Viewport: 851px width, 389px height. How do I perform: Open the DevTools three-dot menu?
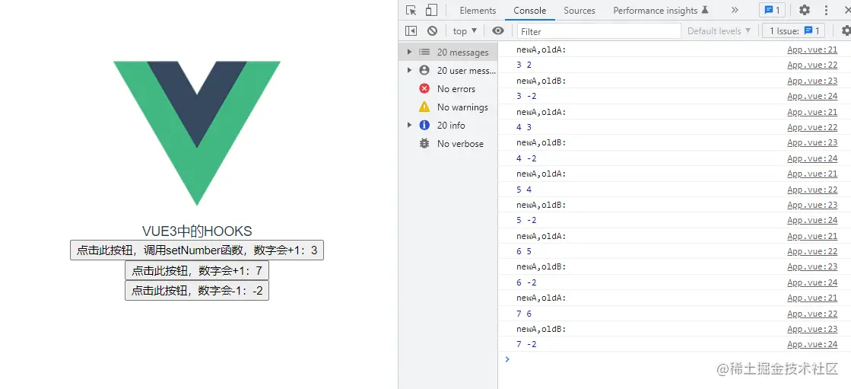point(827,11)
